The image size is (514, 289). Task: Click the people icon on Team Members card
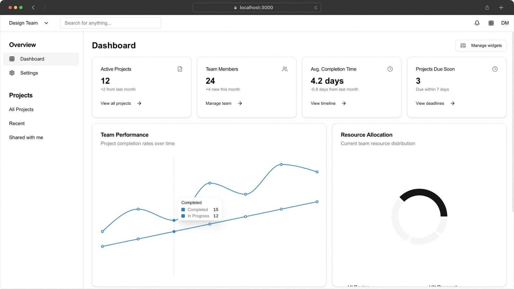(x=285, y=69)
